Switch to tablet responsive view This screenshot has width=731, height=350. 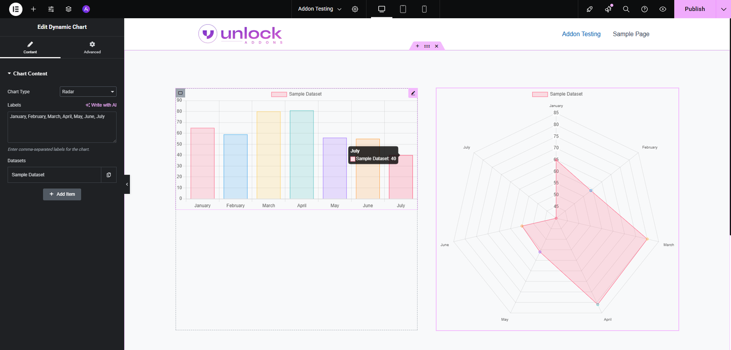point(403,9)
